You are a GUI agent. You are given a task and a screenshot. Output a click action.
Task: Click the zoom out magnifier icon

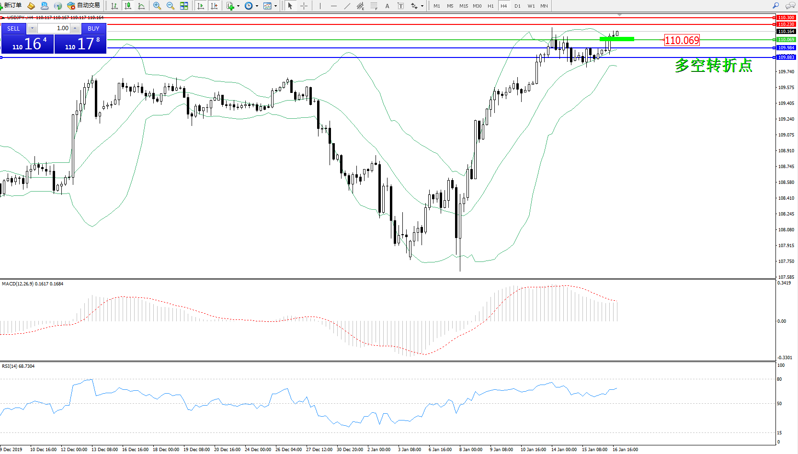pyautogui.click(x=170, y=6)
